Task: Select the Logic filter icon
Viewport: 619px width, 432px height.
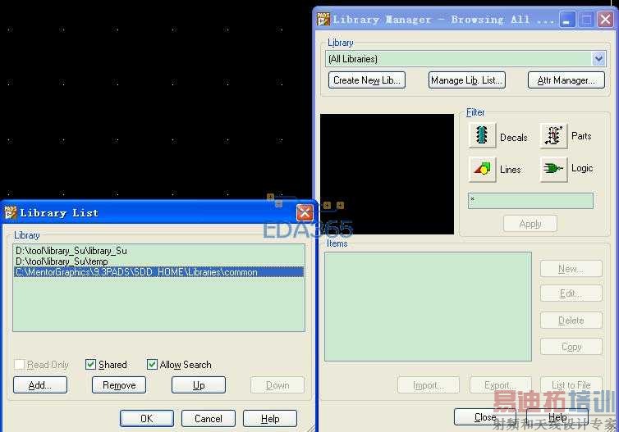Action: click(553, 169)
